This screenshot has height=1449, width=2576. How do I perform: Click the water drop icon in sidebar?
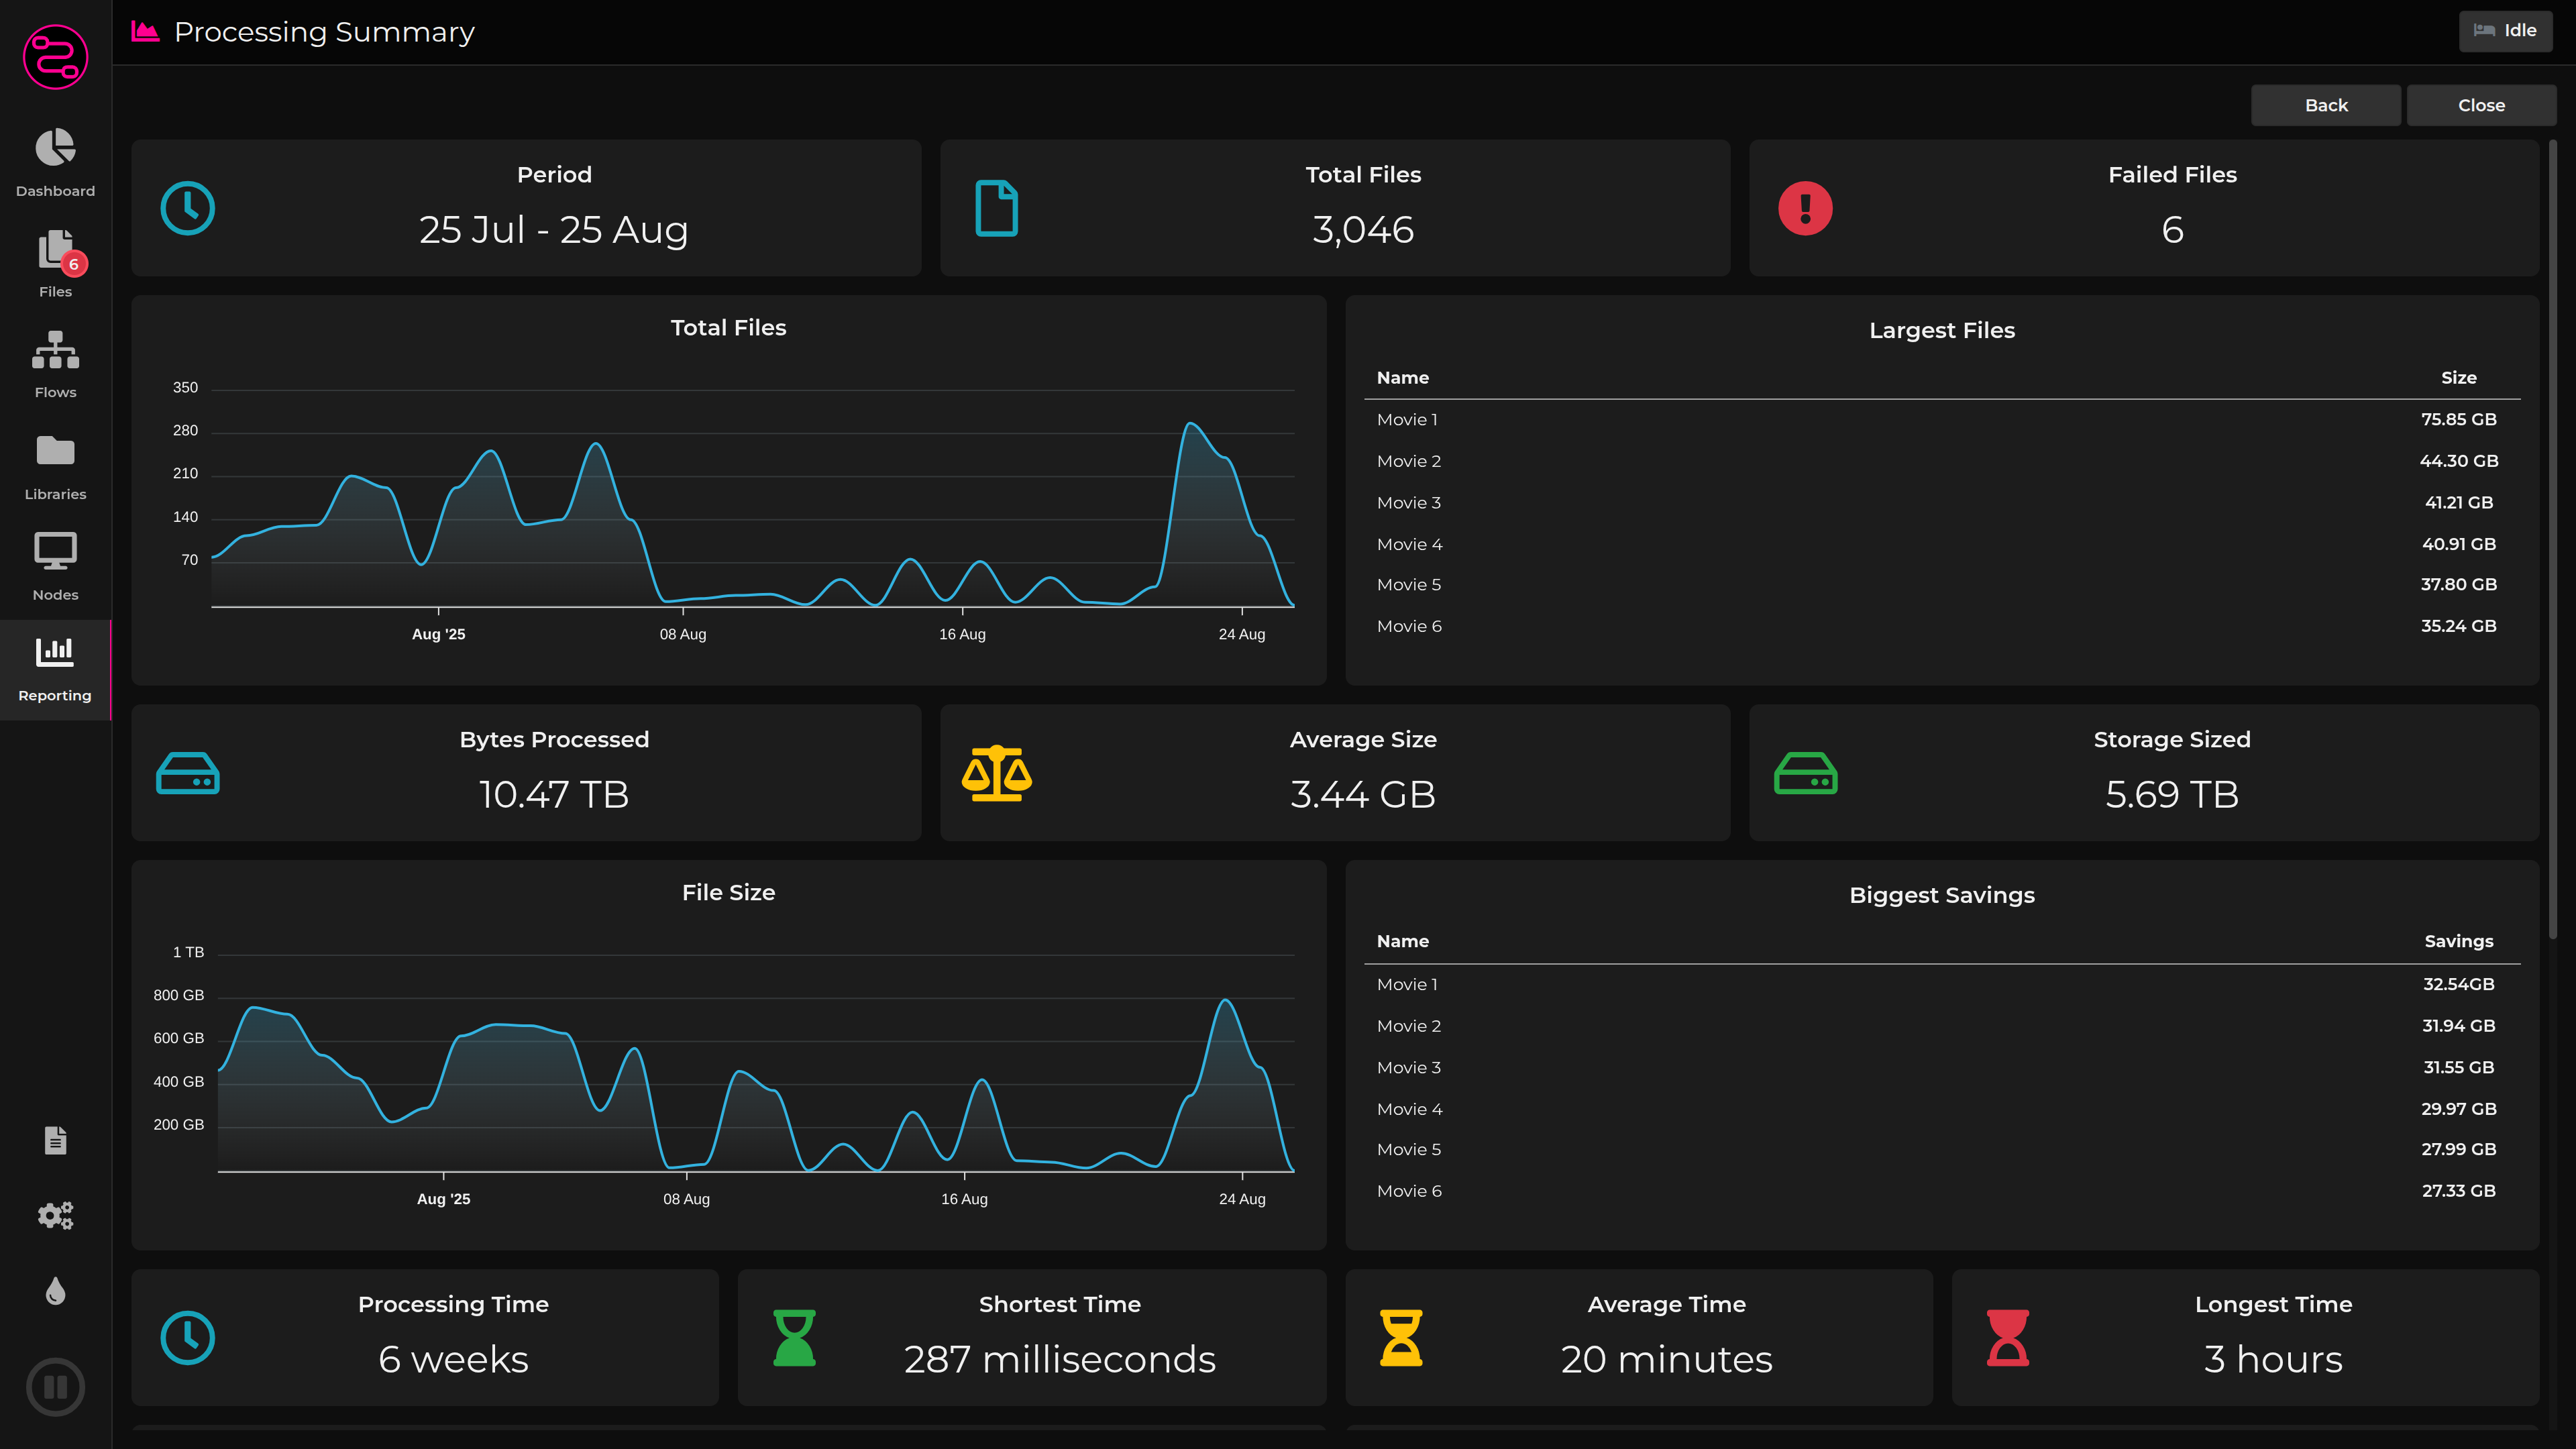[x=55, y=1291]
